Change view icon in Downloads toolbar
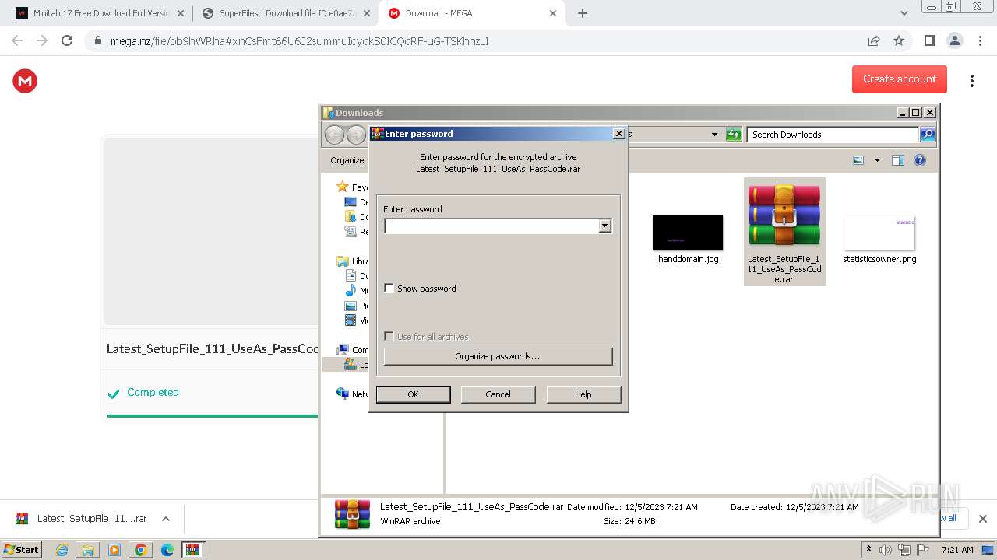Viewport: 997px width, 560px height. [x=858, y=160]
